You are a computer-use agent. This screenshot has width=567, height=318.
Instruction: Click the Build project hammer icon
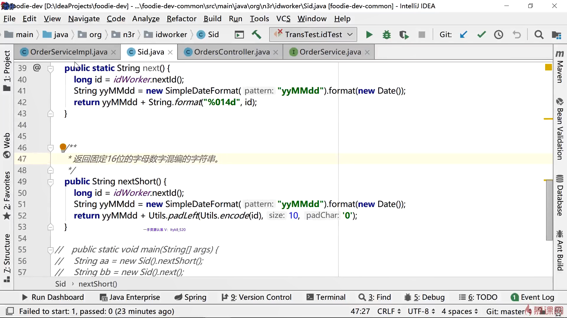[x=256, y=35]
